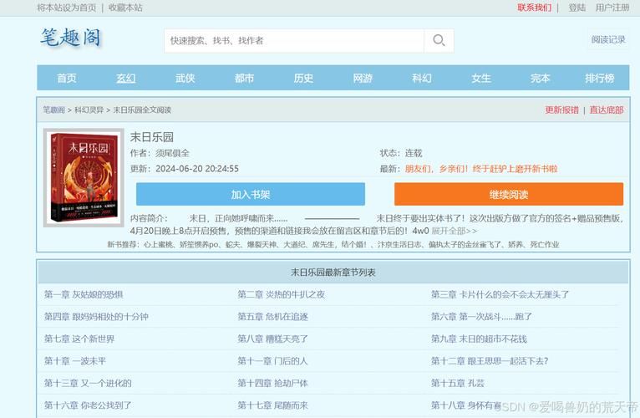Select 科幻 category in nav bar

[422, 78]
